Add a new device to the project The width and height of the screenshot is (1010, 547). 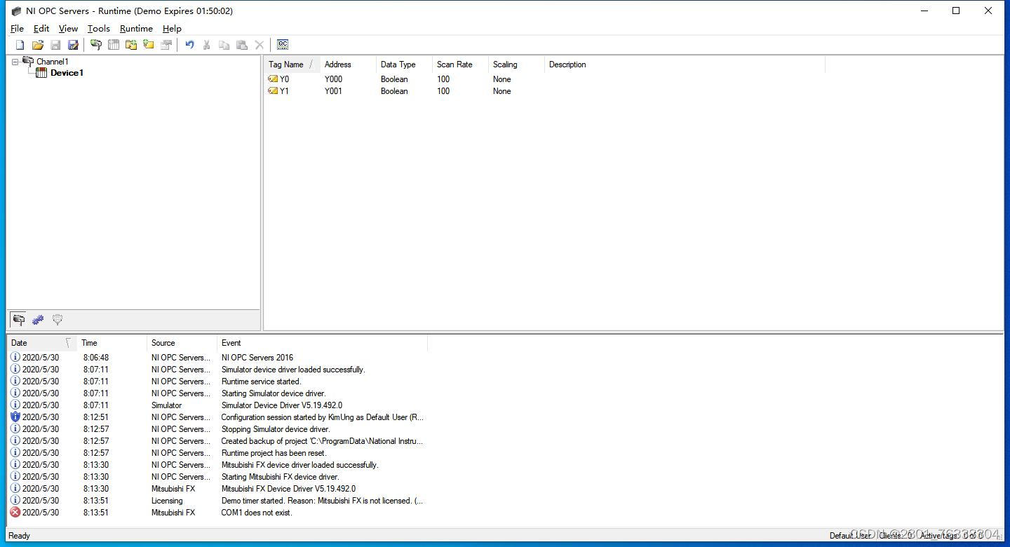click(114, 44)
